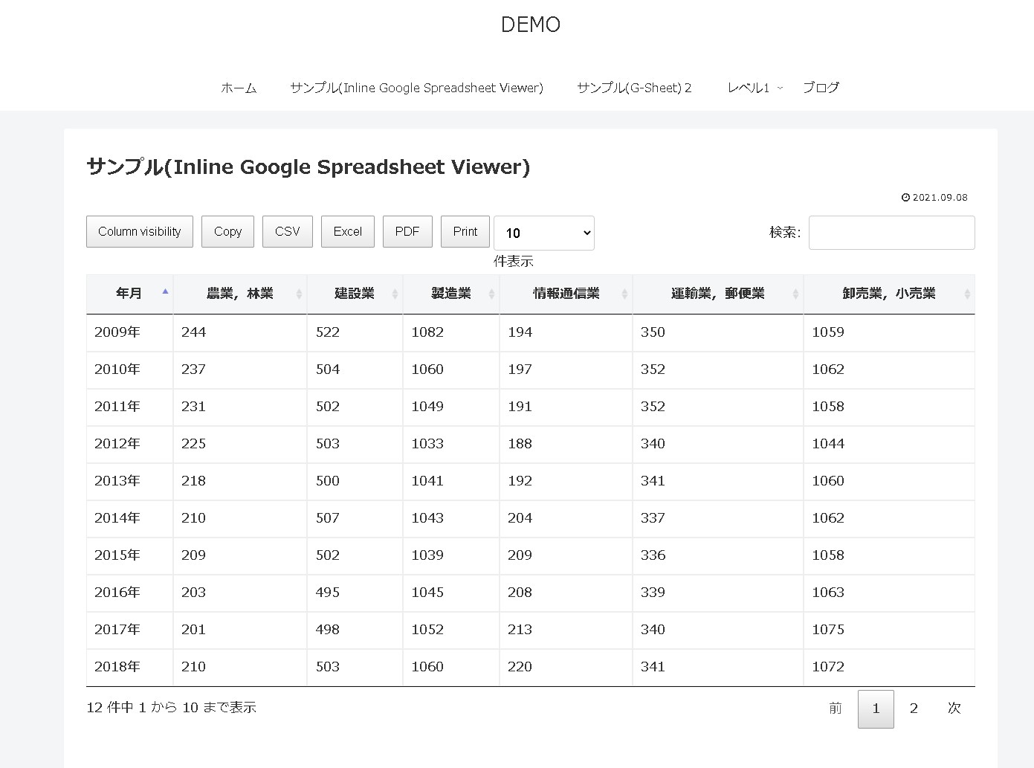
Task: Export table using CSV button
Action: click(x=287, y=231)
